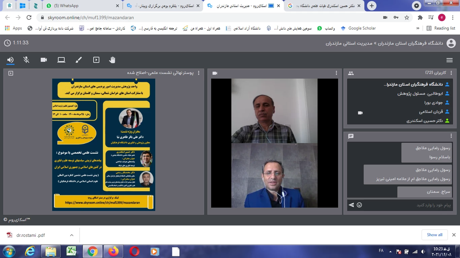This screenshot has width=460, height=258.
Task: Open the emoji picker in chat
Action: (x=359, y=205)
